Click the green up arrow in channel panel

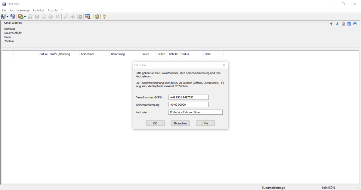331,24
